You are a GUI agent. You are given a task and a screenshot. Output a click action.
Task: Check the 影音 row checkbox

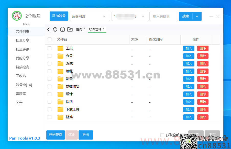click(x=50, y=79)
